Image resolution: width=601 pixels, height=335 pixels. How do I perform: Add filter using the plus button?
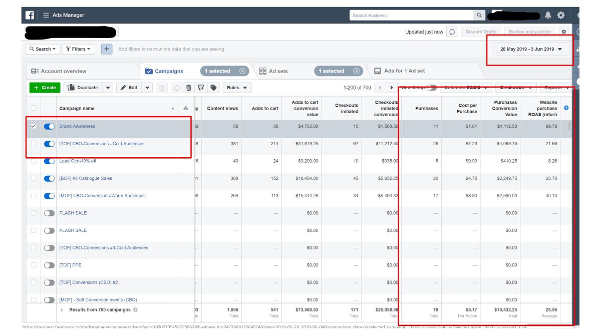pyautogui.click(x=107, y=49)
